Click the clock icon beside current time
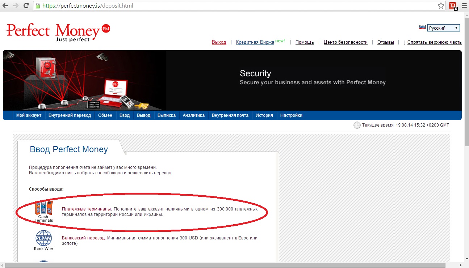The image size is (469, 268). click(357, 125)
